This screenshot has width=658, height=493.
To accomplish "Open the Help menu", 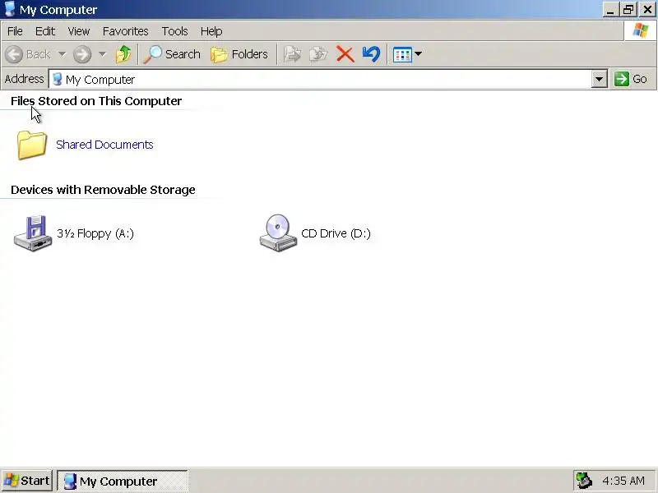I will (211, 31).
